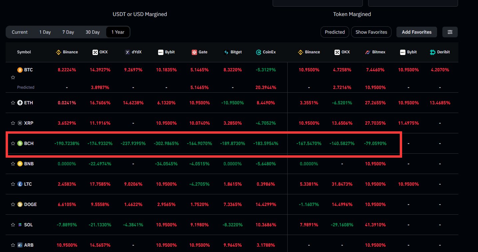Switch to the 1 Day tab
Image resolution: width=478 pixels, height=252 pixels.
tap(45, 32)
